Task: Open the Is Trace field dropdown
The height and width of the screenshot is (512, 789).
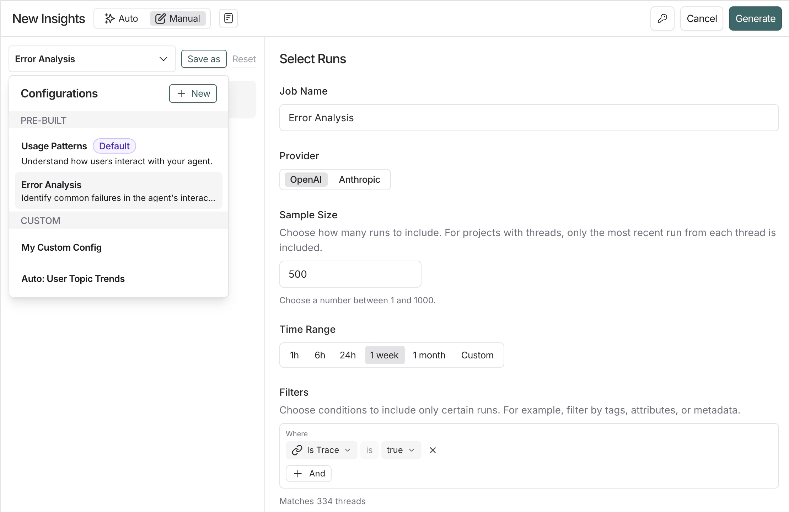Action: coord(322,450)
